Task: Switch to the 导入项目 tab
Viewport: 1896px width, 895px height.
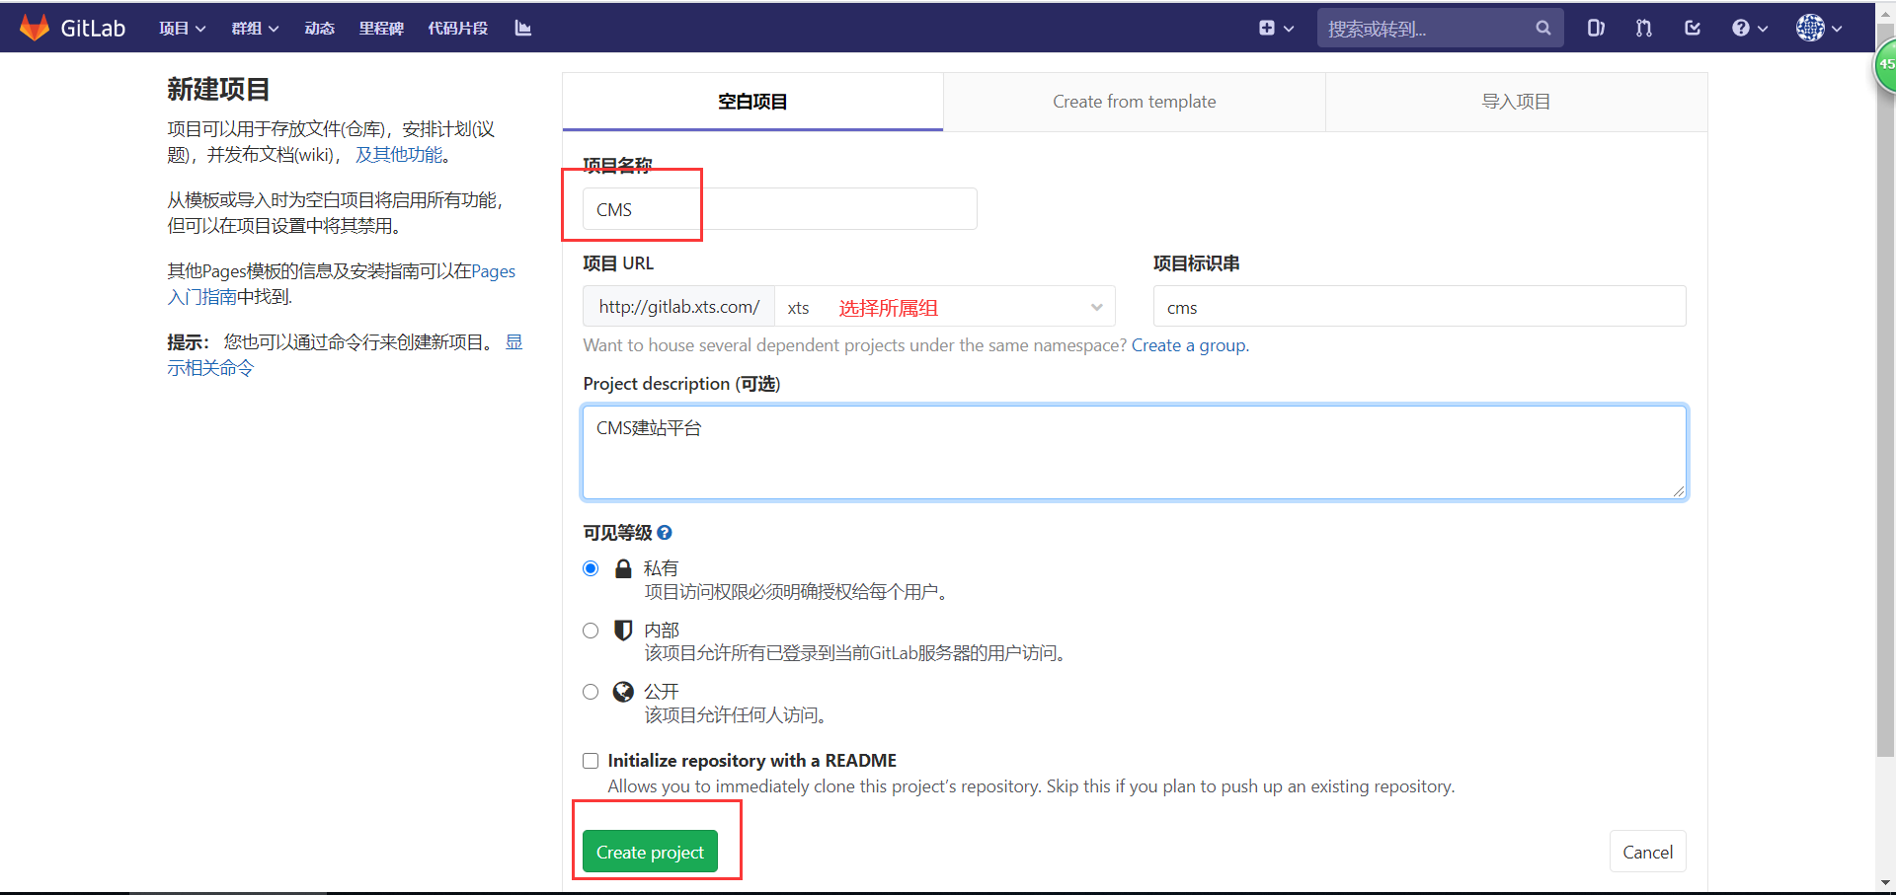Action: (1516, 102)
